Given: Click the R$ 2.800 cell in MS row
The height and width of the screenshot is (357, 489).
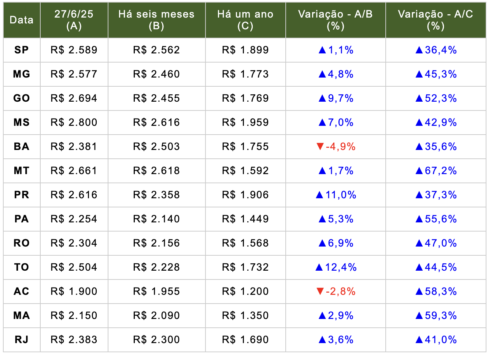Looking at the screenshot, I should (74, 123).
